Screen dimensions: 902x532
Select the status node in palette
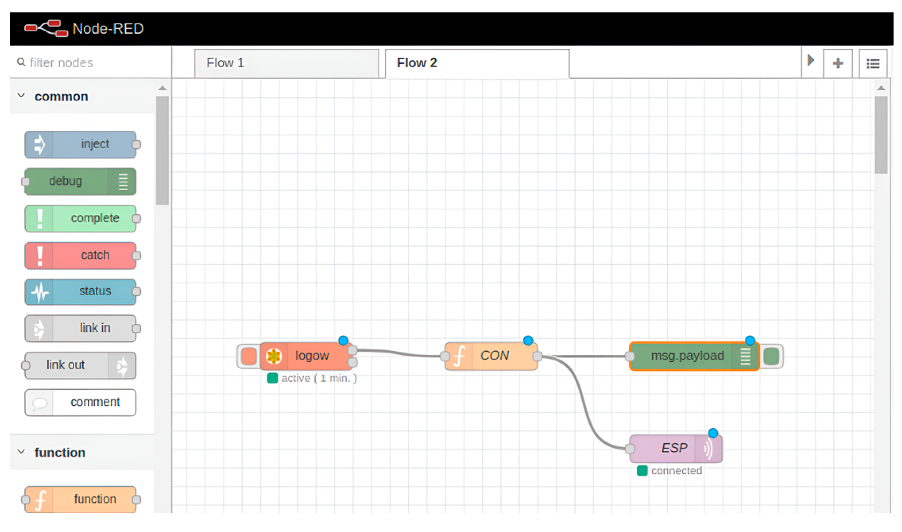click(x=81, y=292)
